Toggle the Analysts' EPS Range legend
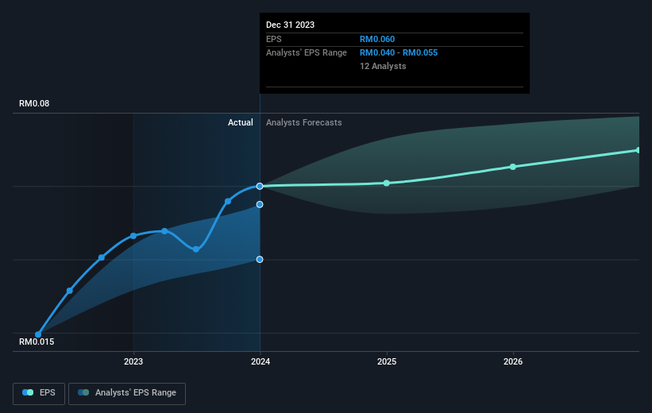 (x=127, y=393)
